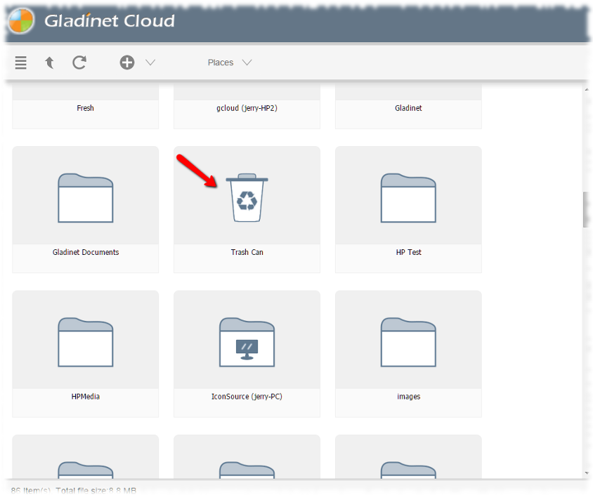Click the IconSource (jerry-PC) label

[x=247, y=397]
